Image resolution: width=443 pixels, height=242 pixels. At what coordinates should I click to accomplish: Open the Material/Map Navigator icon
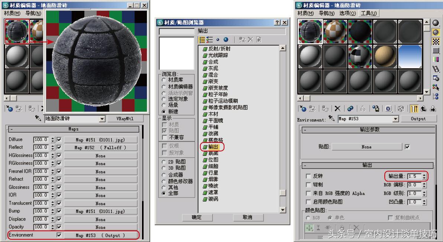tap(436, 96)
